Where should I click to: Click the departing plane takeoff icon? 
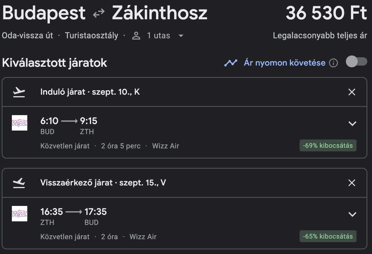point(19,92)
